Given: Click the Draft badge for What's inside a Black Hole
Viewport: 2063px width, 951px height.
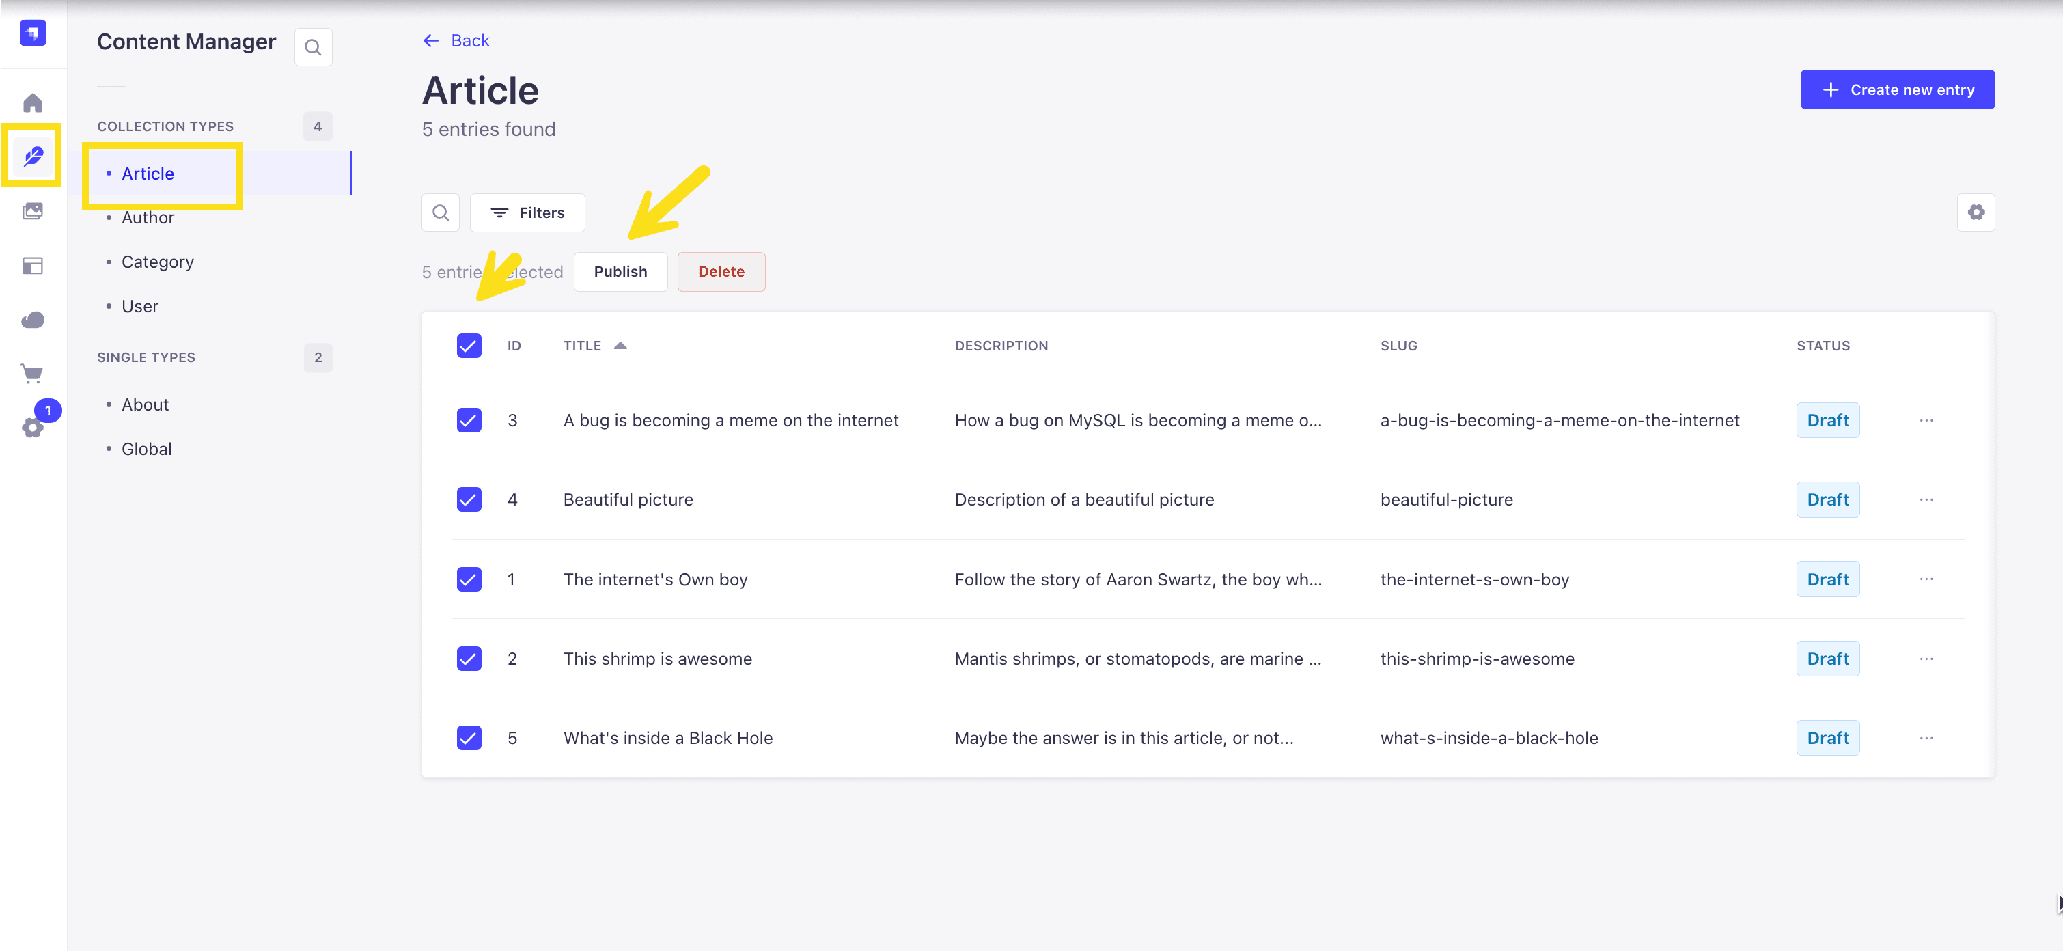Looking at the screenshot, I should tap(1827, 738).
